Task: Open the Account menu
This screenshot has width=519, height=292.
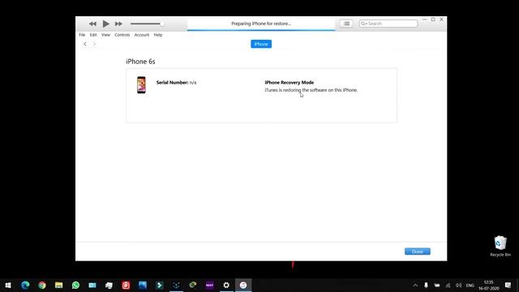Action: coord(142,35)
